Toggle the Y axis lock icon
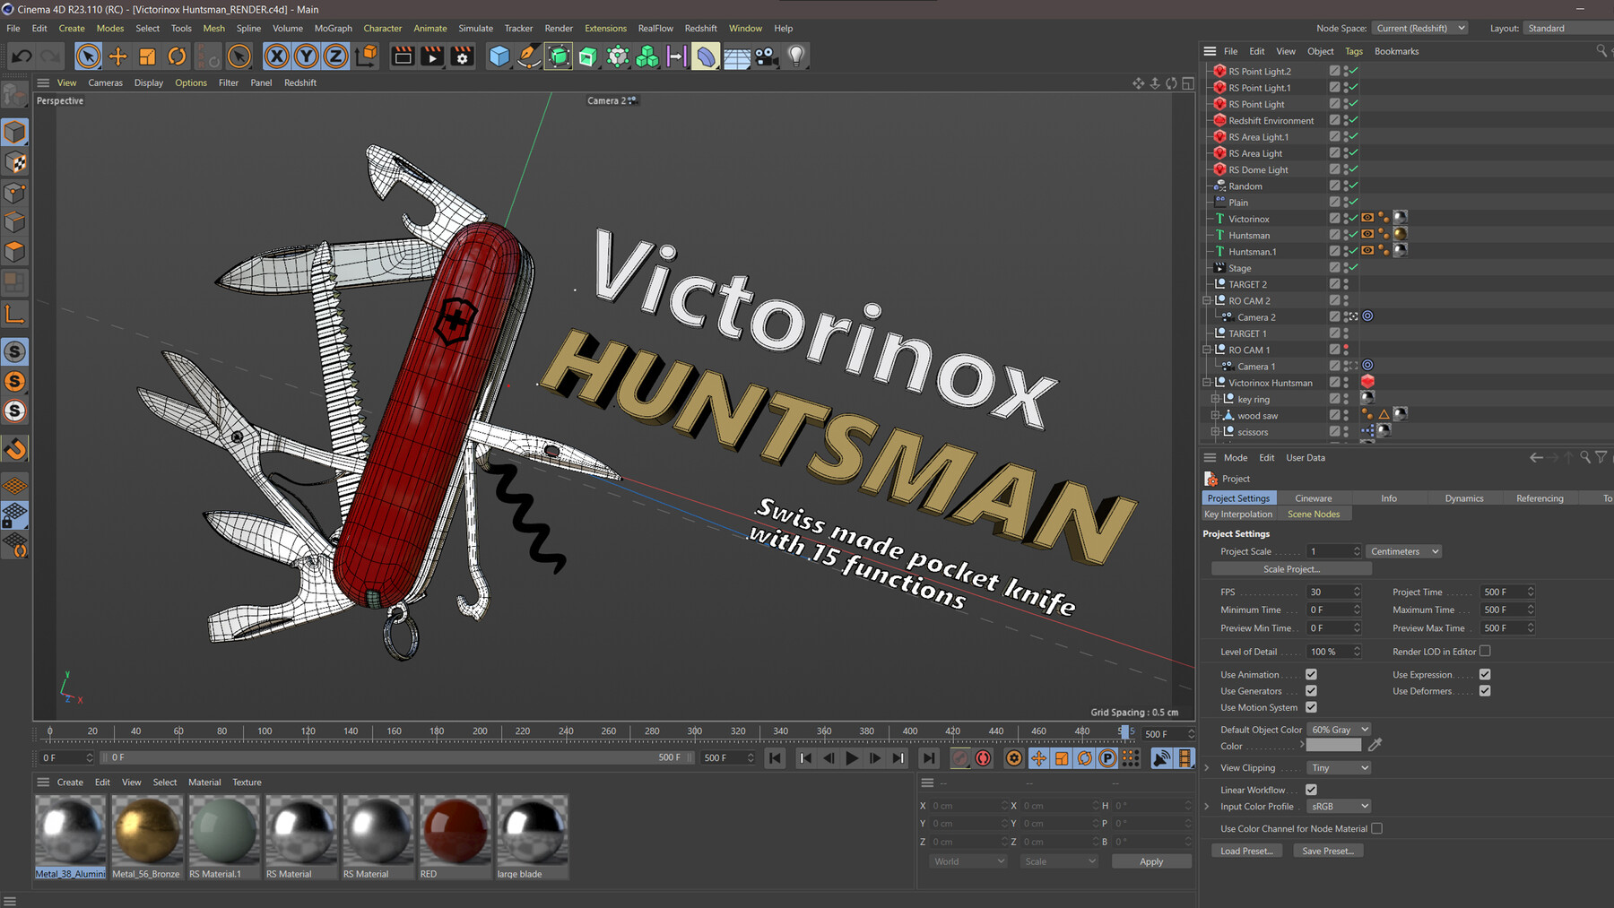The height and width of the screenshot is (908, 1614). click(307, 56)
